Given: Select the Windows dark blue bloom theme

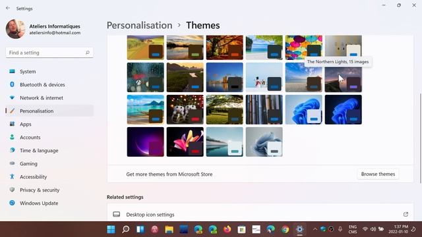Looking at the screenshot, I should 343,110.
